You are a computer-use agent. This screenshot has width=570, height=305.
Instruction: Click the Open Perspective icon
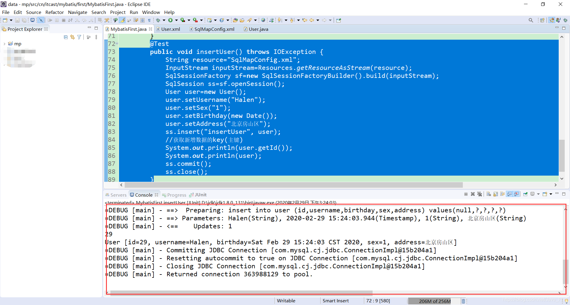point(542,20)
